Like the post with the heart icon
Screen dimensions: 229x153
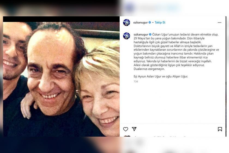126,129
